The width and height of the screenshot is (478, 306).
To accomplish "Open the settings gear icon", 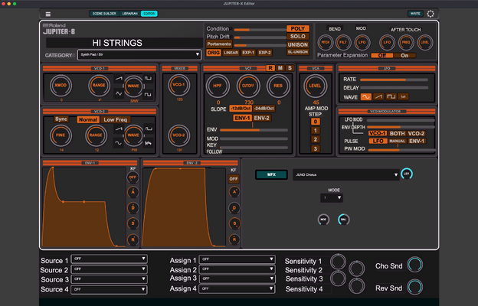I will click(431, 14).
